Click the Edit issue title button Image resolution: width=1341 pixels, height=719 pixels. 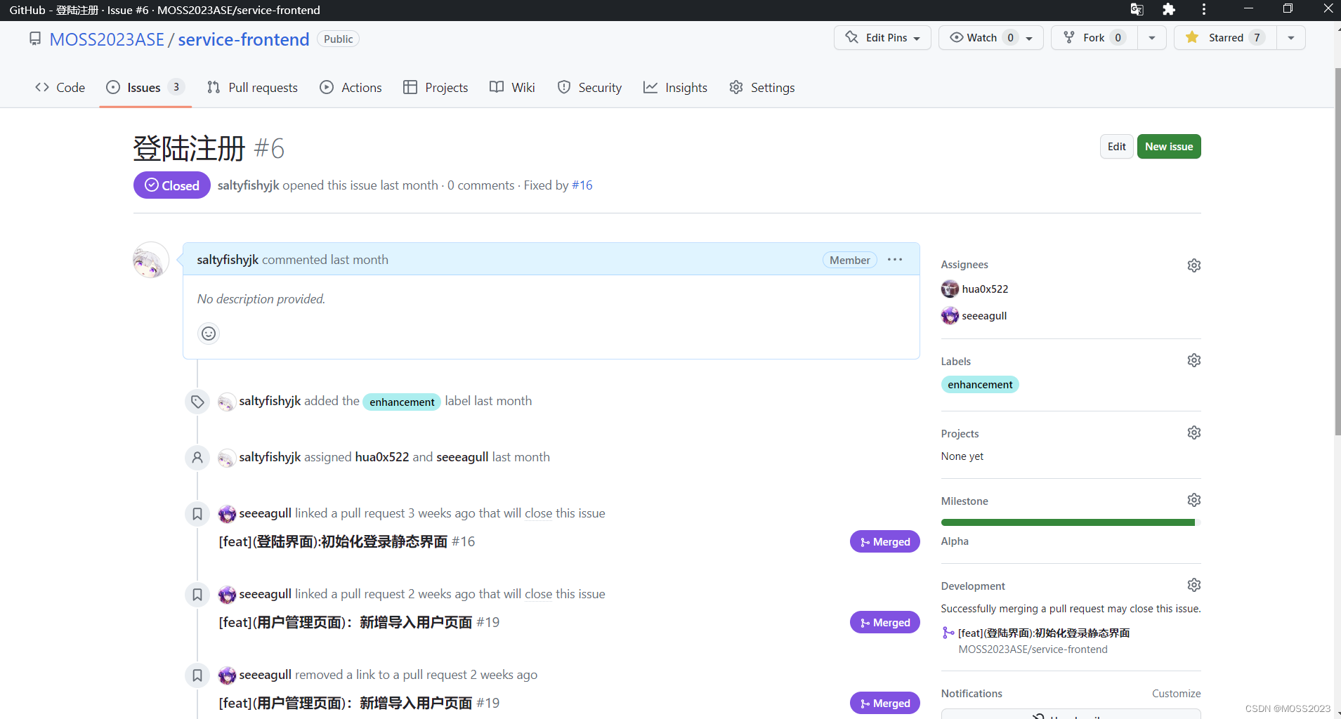tap(1117, 146)
